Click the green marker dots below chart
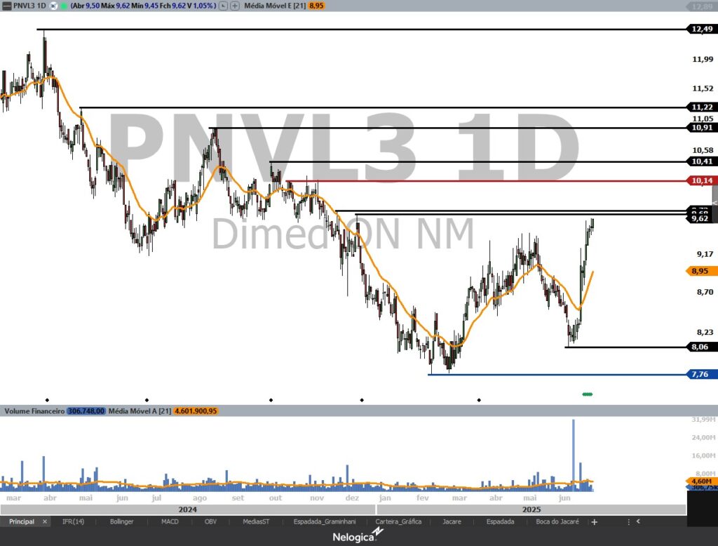Viewport: 718px width, 546px height. pyautogui.click(x=588, y=394)
